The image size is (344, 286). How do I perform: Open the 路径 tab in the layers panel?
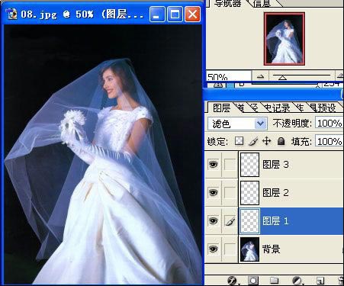[x=253, y=108]
